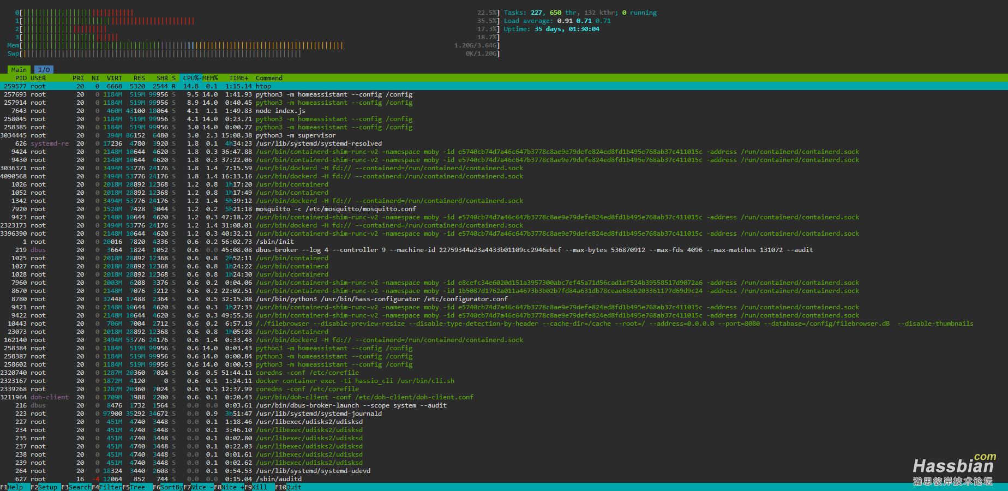
Task: Switch to the Main tab
Action: [x=19, y=70]
